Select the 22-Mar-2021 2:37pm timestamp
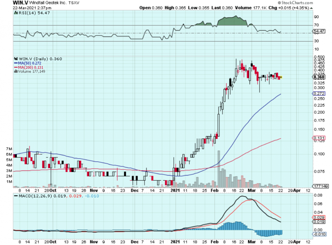Viewport: 332px width, 245px height. pyautogui.click(x=32, y=8)
